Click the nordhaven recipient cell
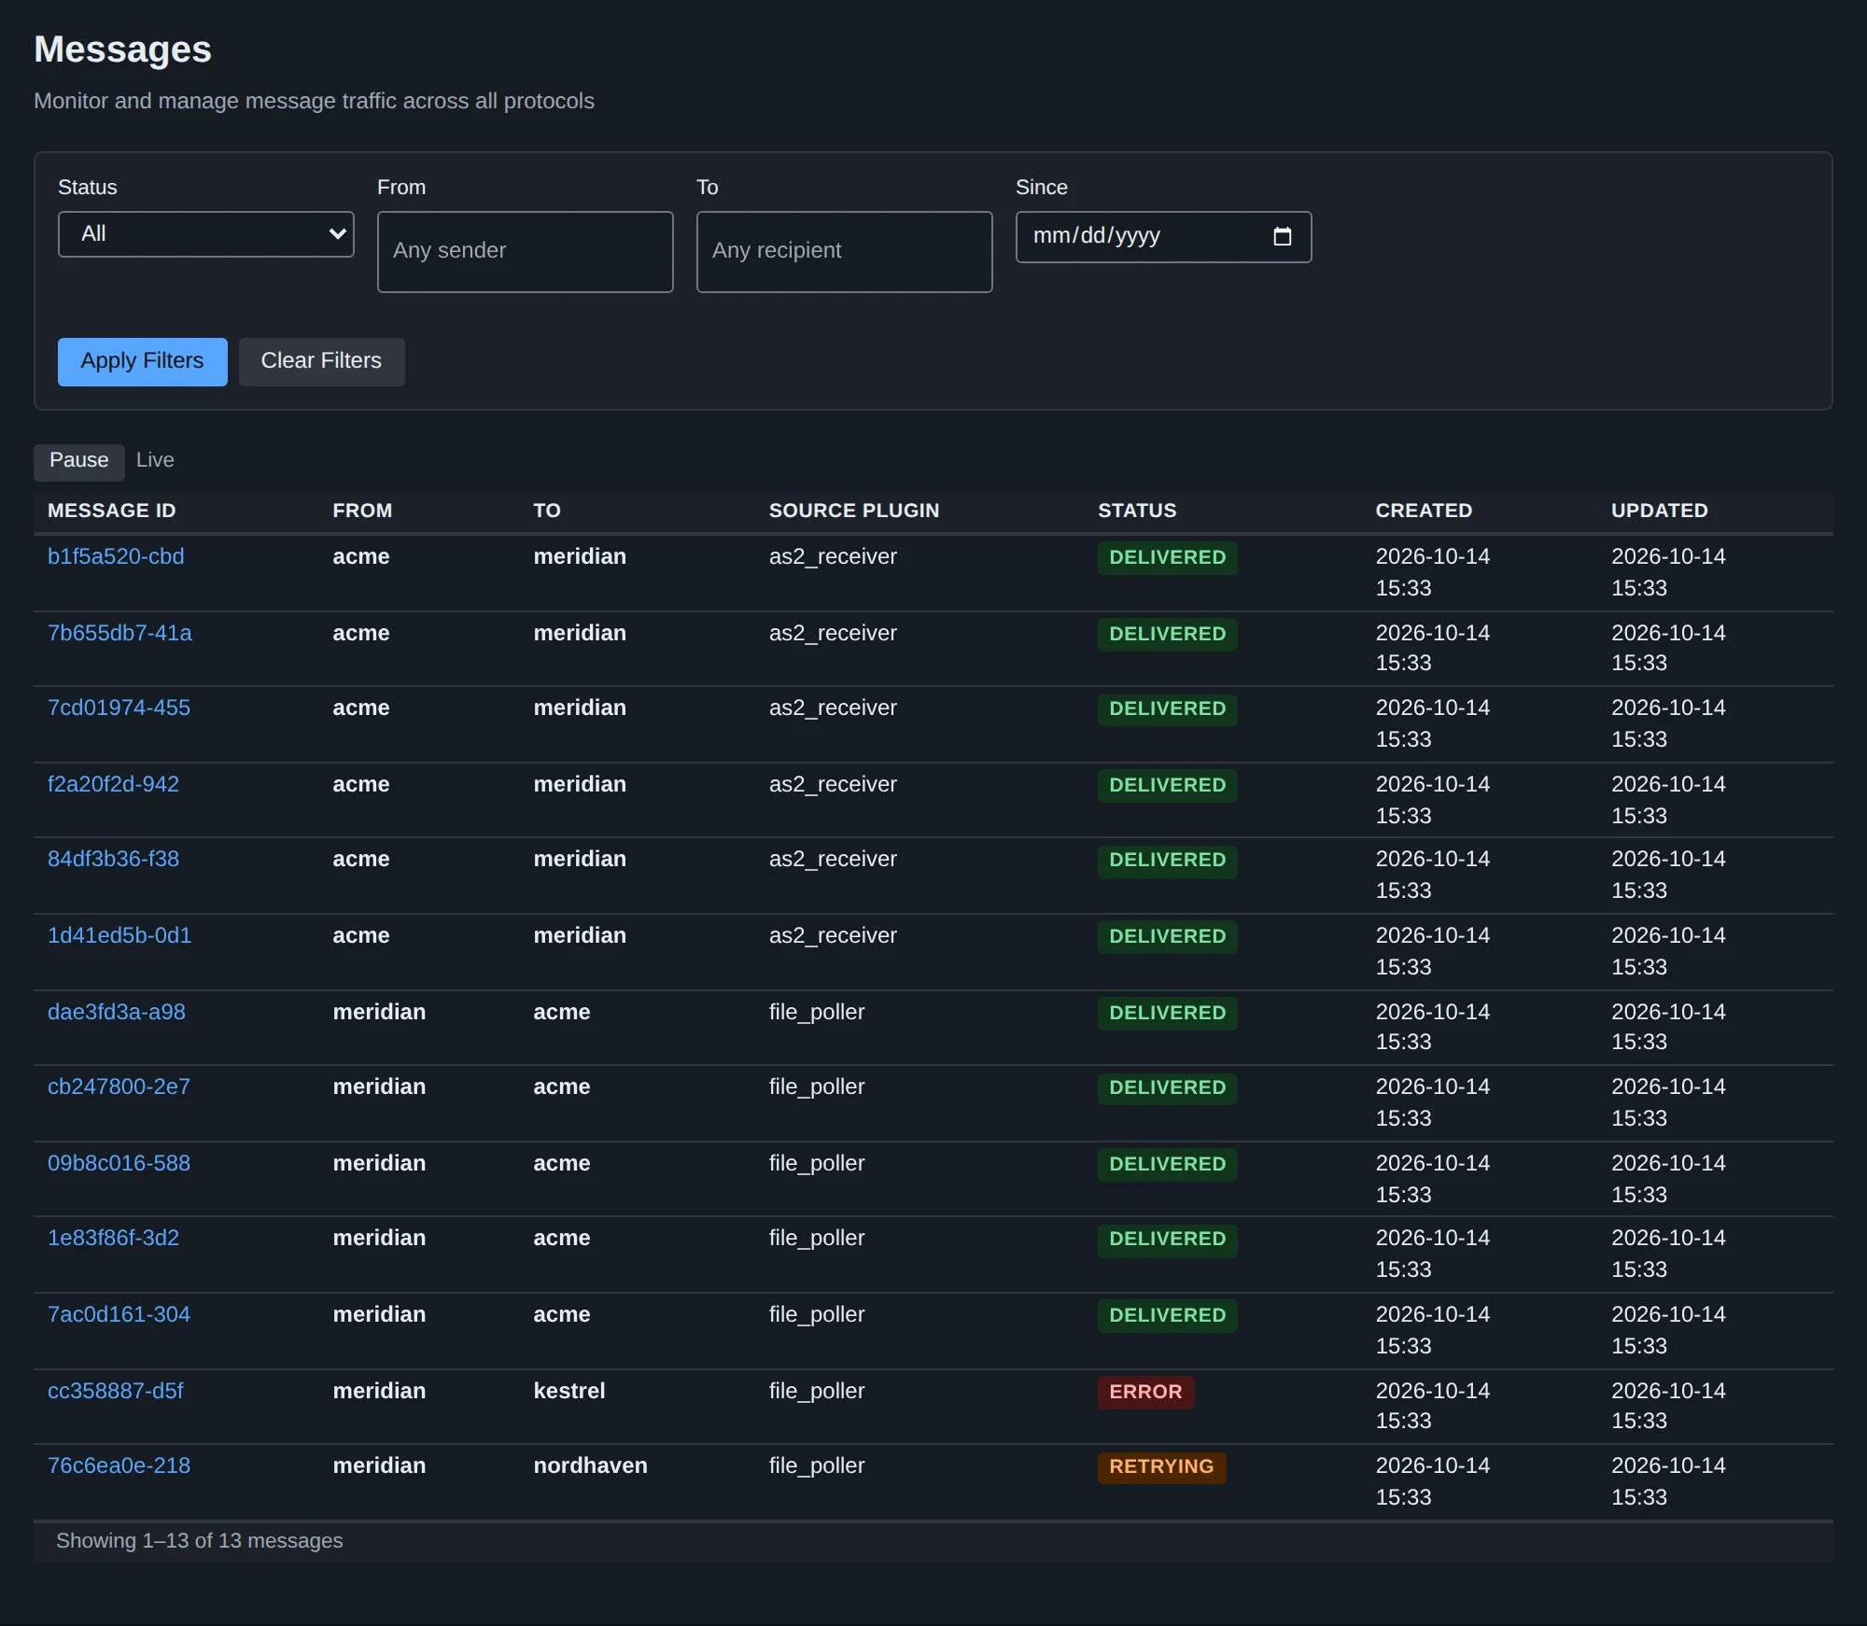Viewport: 1867px width, 1626px height. [x=591, y=1466]
